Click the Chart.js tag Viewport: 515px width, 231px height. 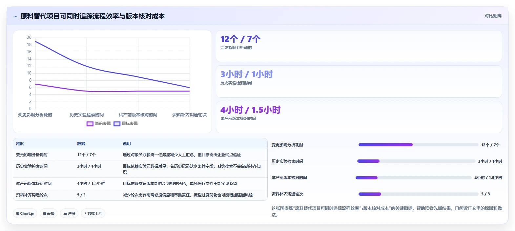coord(25,213)
